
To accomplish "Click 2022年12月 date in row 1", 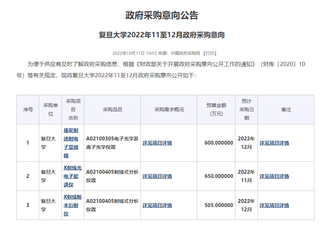I will (246, 143).
